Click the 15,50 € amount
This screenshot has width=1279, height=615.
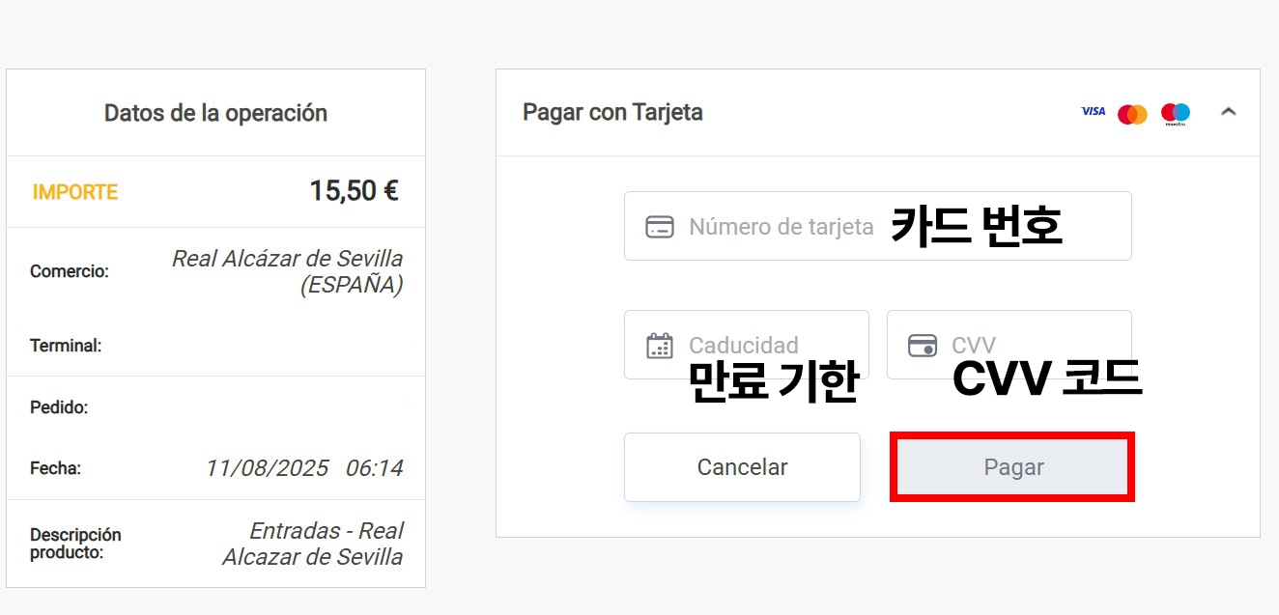(x=354, y=191)
